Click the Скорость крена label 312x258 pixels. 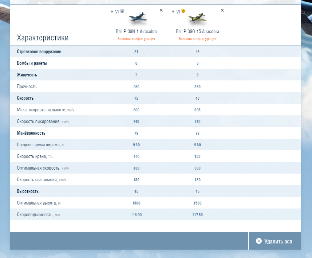[32, 156]
